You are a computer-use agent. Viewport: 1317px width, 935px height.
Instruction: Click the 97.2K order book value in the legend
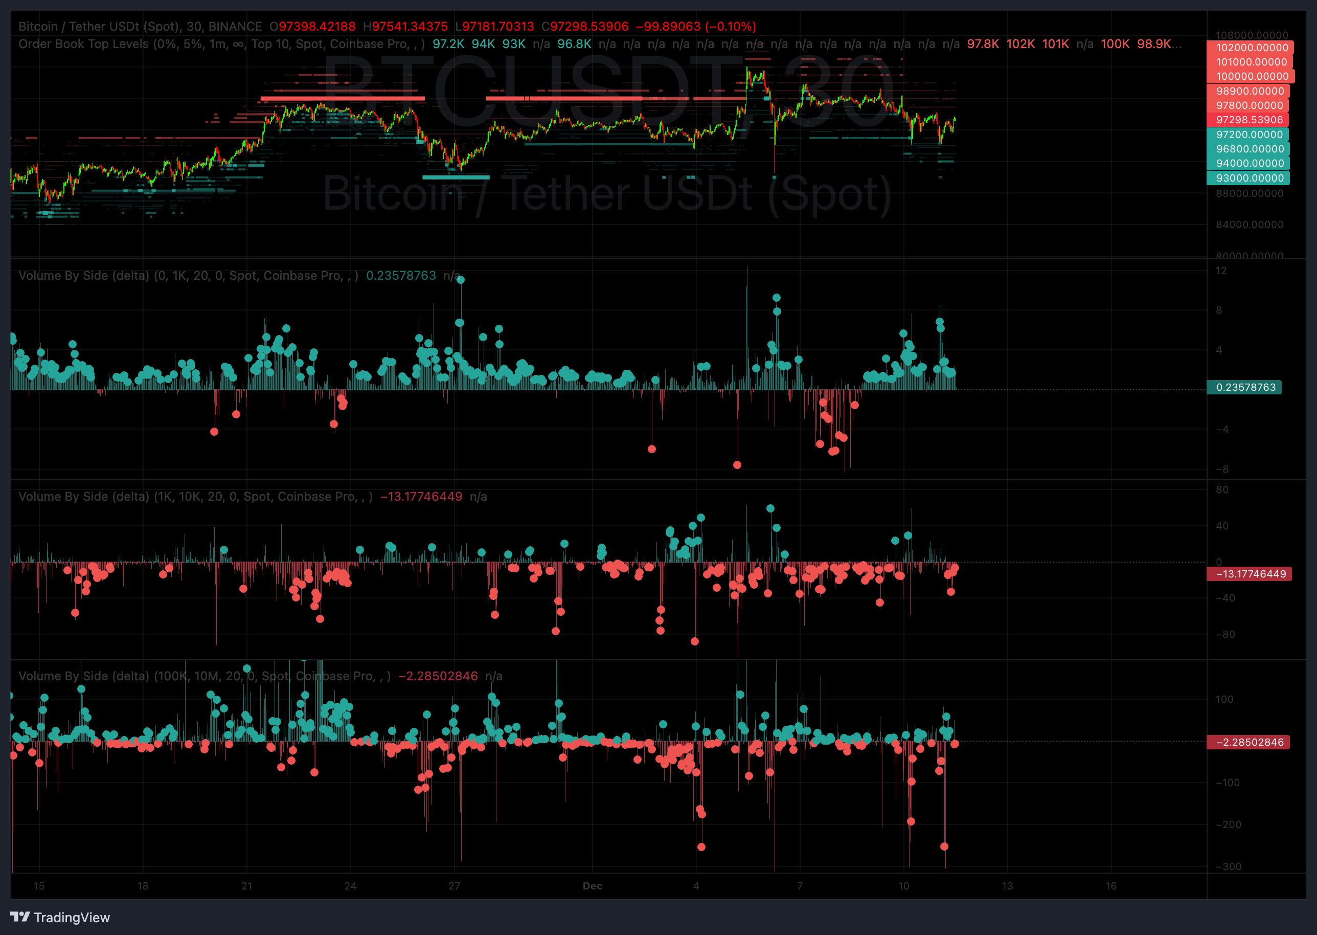[448, 44]
